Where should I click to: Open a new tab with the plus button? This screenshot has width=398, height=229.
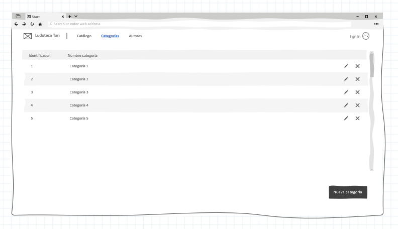[70, 17]
